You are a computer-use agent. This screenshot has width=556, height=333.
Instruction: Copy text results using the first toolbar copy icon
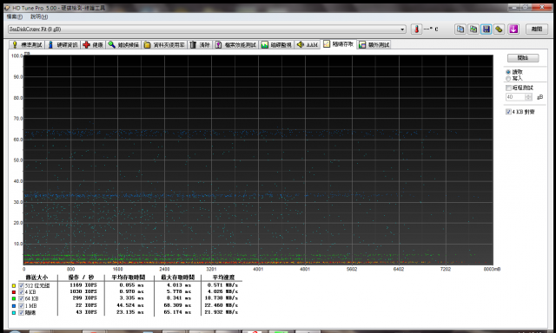pos(460,29)
